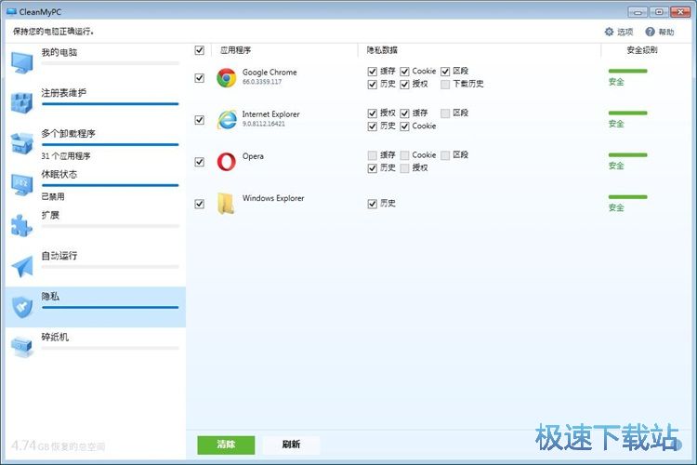
Task: Toggle Chrome's history (历史) checkbox
Action: coord(373,84)
